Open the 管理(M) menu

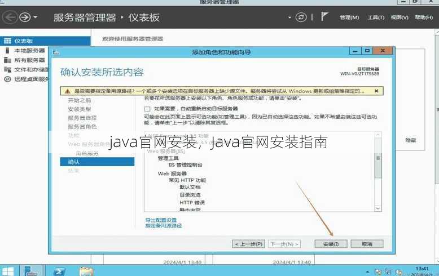click(349, 17)
